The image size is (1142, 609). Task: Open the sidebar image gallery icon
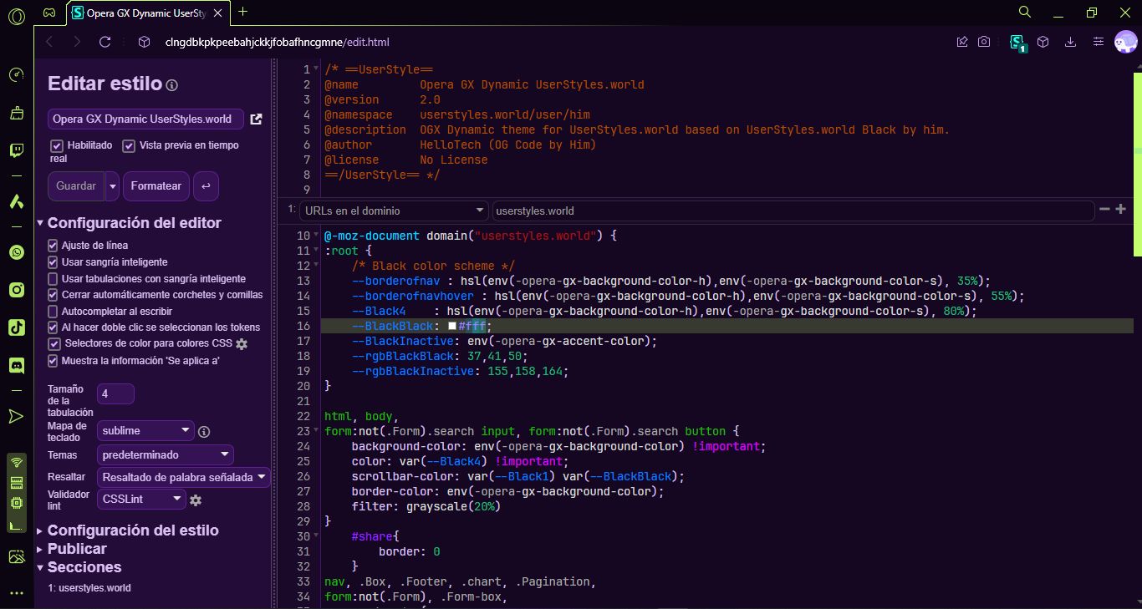(17, 556)
